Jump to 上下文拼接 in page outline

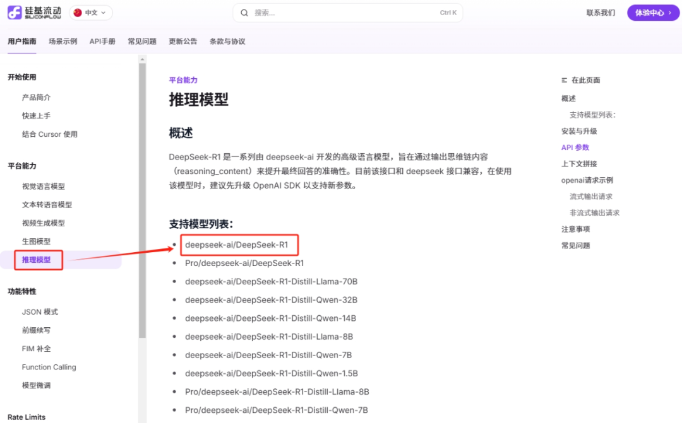pyautogui.click(x=579, y=164)
